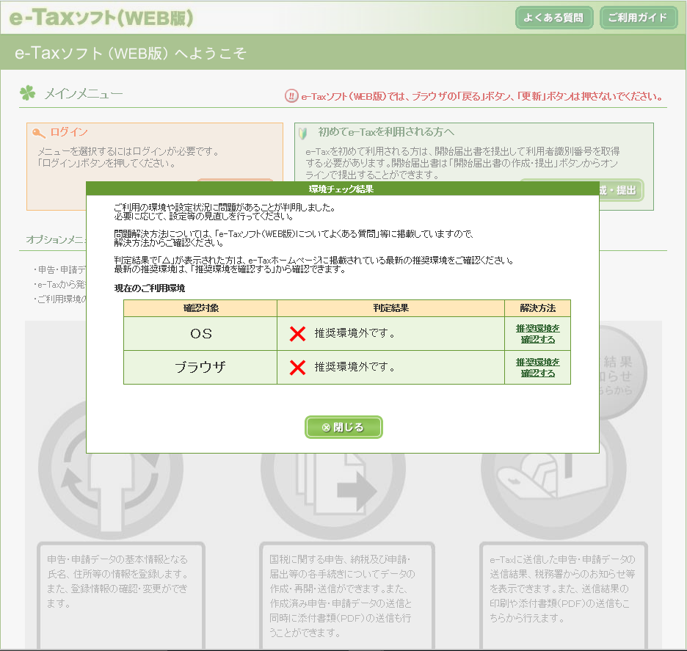This screenshot has width=687, height=651.
Task: Click the 判定結果 column header
Action: (x=390, y=308)
